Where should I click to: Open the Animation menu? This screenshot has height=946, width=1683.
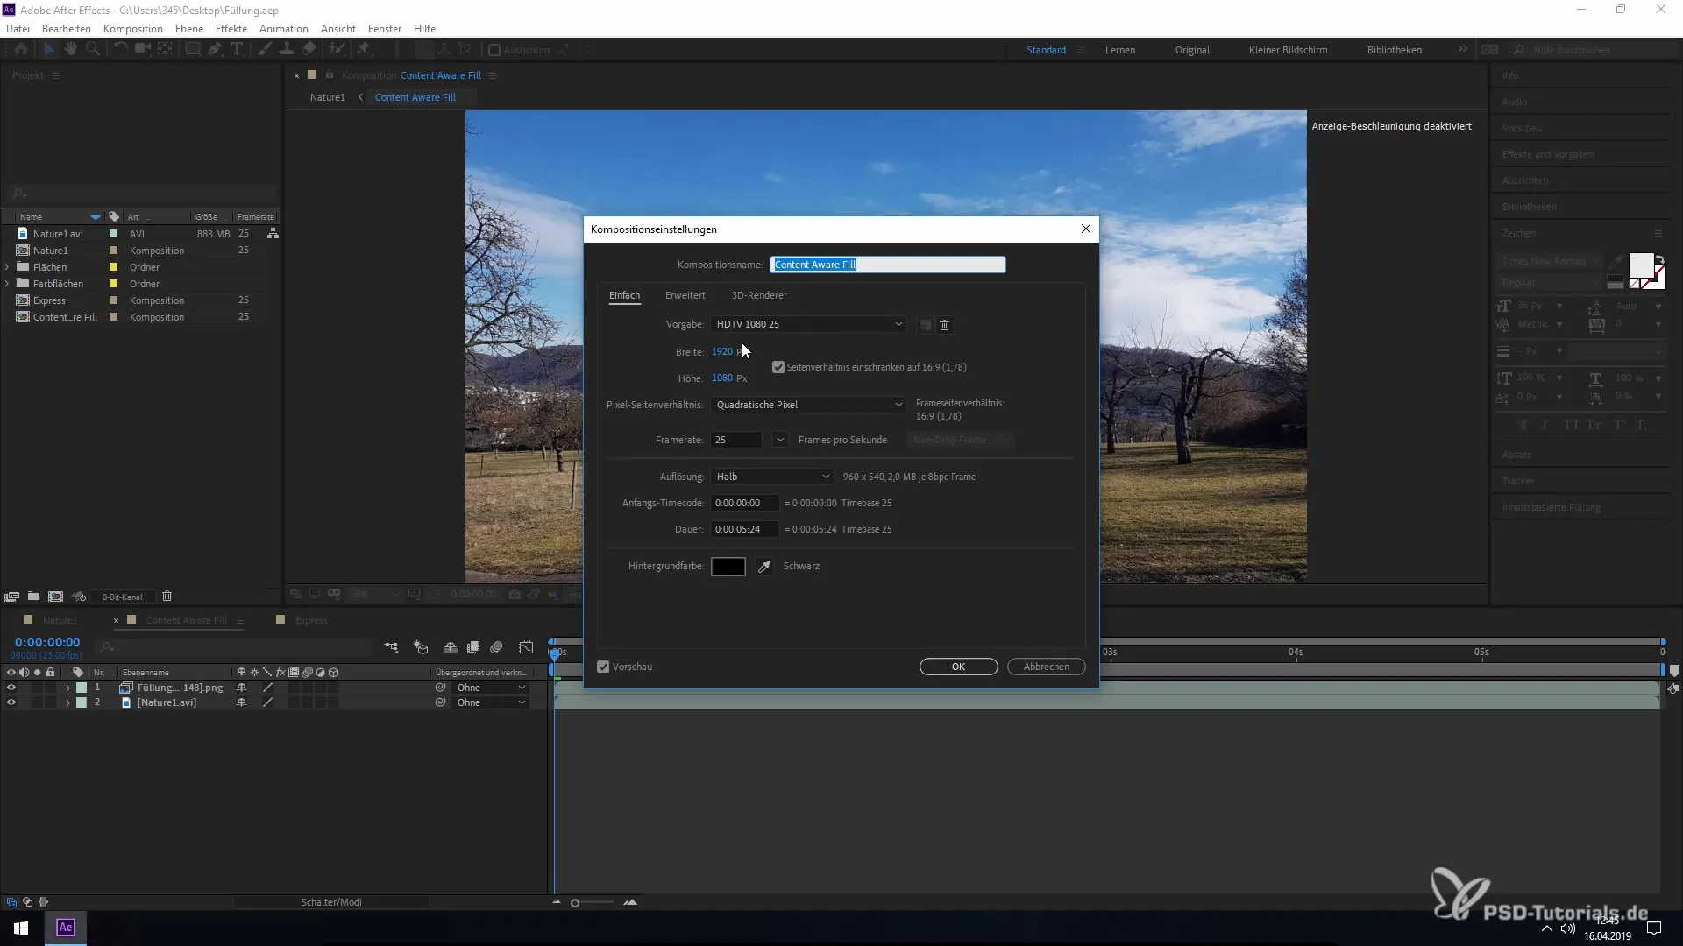(284, 29)
